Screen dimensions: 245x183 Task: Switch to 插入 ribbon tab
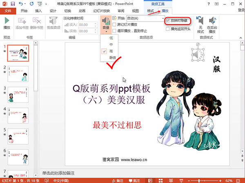click(x=39, y=11)
